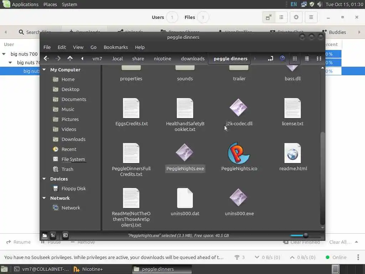
Task: Open the Help menu
Action: [x=140, y=47]
